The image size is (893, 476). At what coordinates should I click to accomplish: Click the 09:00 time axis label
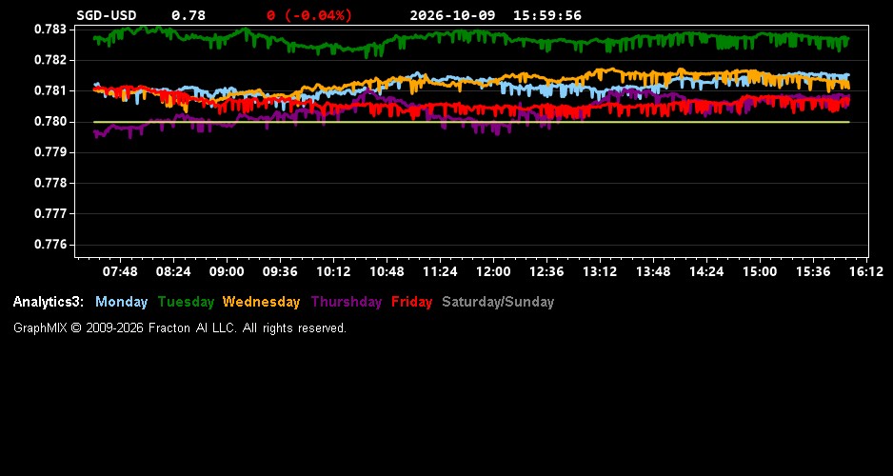coord(227,271)
